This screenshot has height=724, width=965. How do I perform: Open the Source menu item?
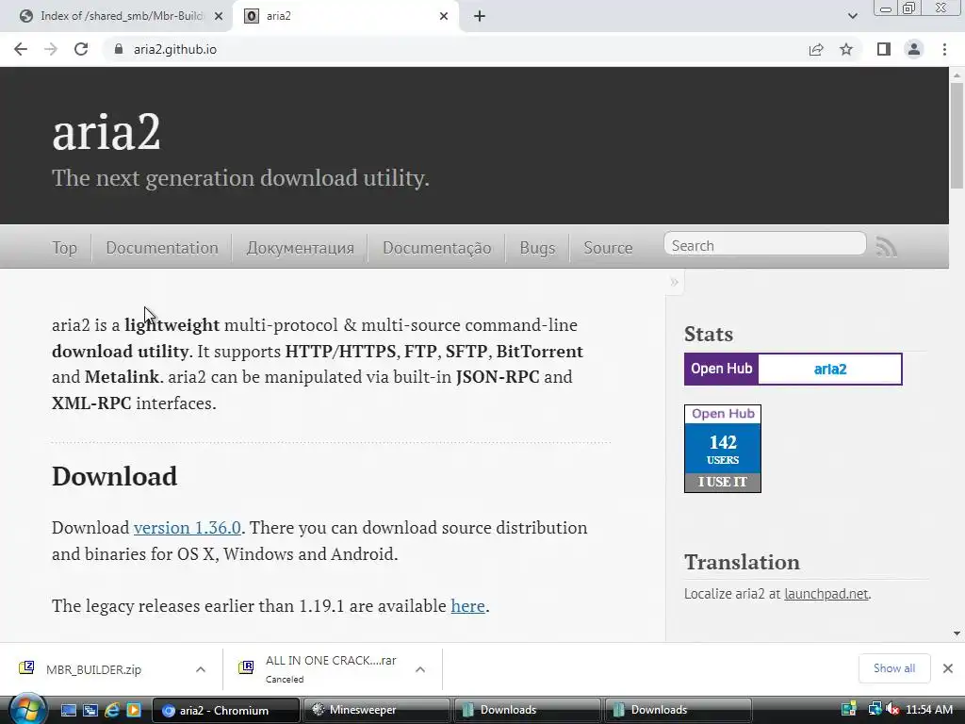(608, 248)
